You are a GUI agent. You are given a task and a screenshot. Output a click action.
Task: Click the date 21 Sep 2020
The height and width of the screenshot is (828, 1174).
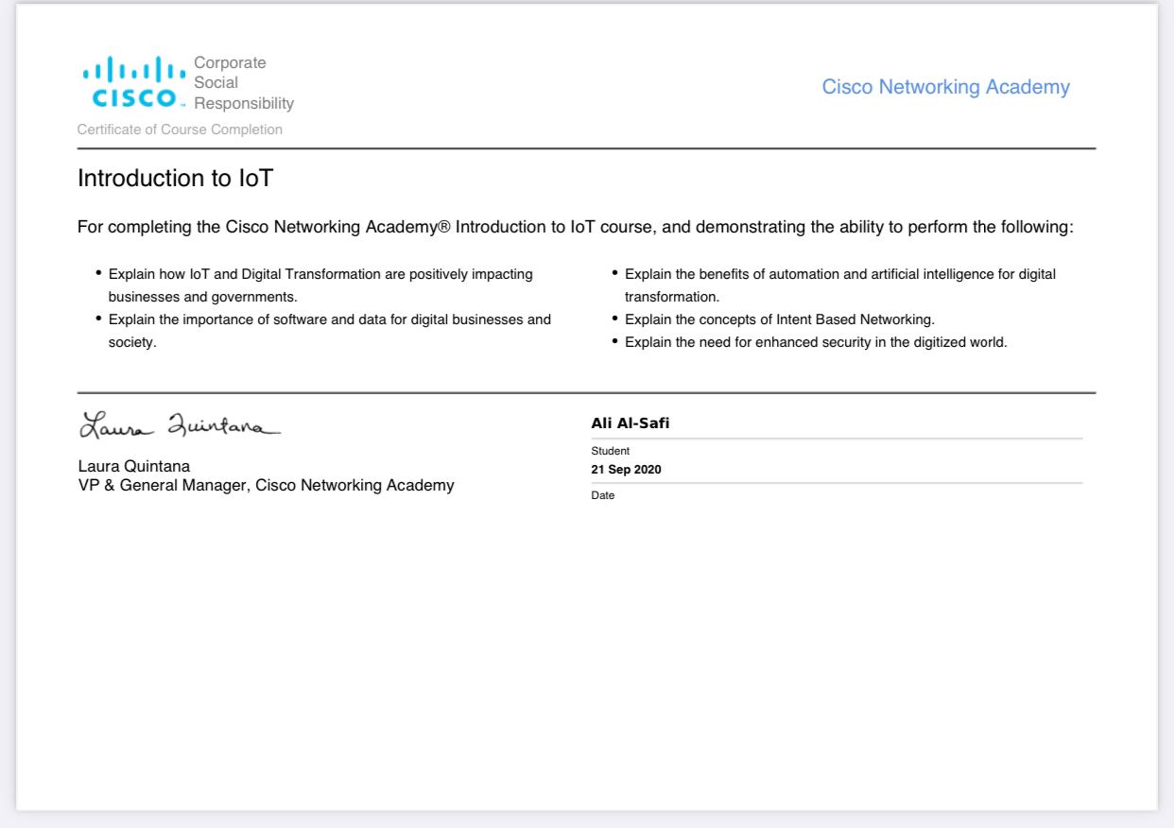[x=626, y=470]
